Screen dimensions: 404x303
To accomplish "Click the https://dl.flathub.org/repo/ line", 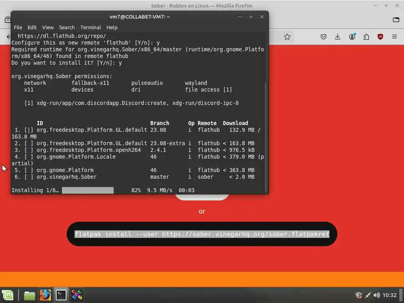I will pyautogui.click(x=62, y=36).
